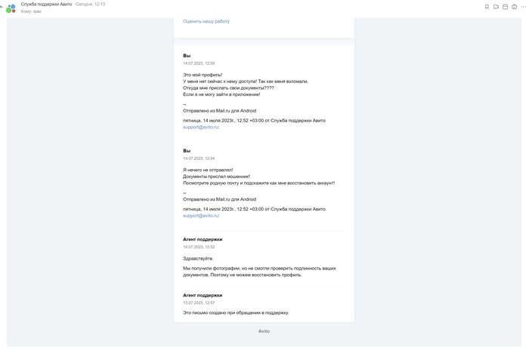Click 'Агент поддержки' heading dated 13.07.2023
This screenshot has width=529, height=351.
coord(203,295)
